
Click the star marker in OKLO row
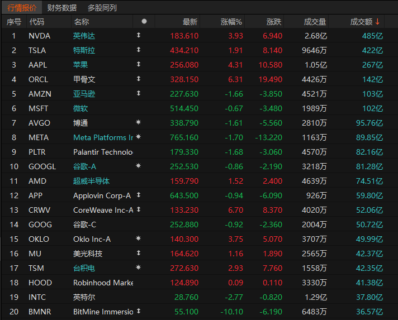click(x=138, y=238)
